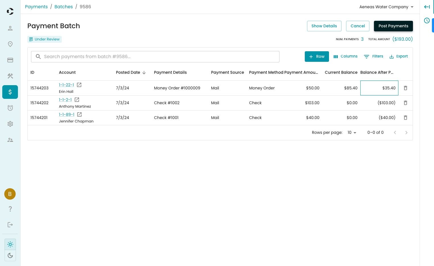Switch to light theme sun icon
The height and width of the screenshot is (266, 434).
(10, 244)
